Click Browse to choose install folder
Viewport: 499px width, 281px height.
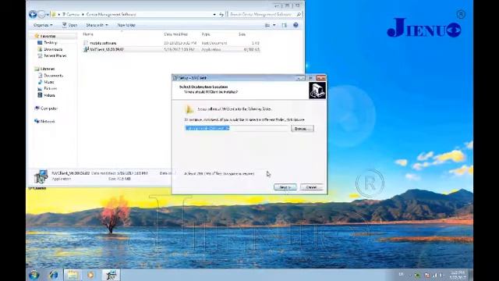click(302, 129)
